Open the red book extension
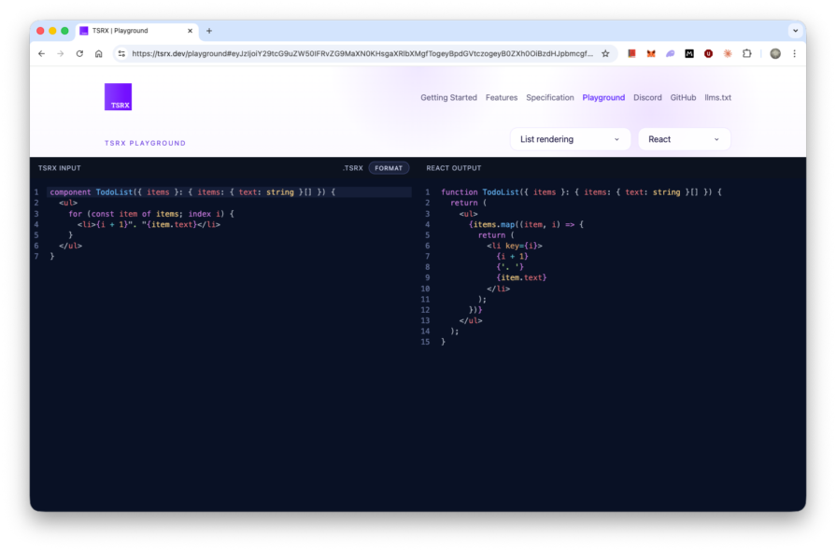The width and height of the screenshot is (836, 551). coord(631,53)
